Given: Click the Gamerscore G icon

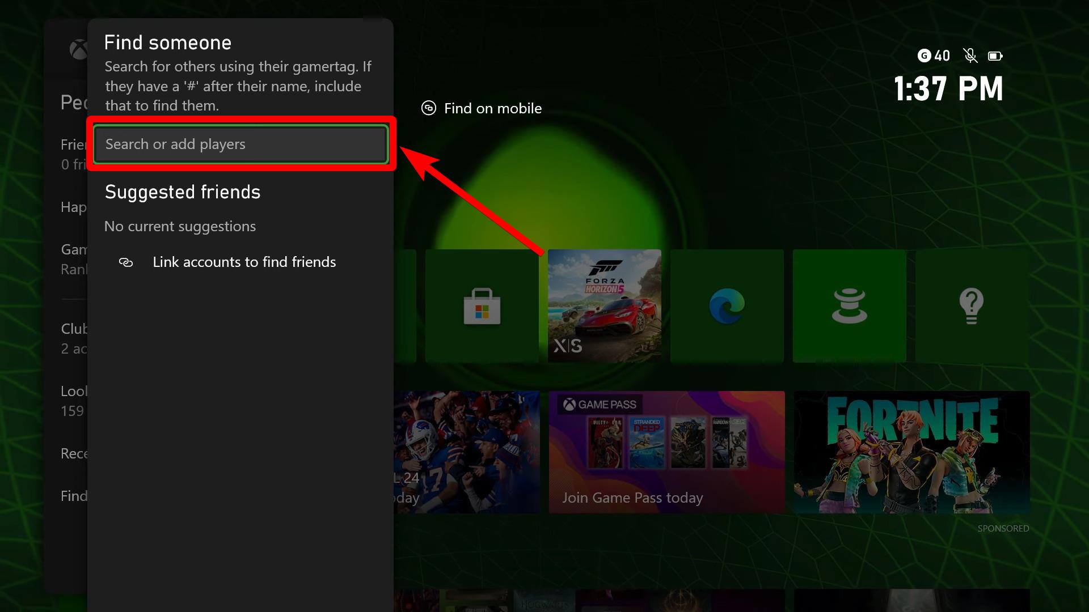Looking at the screenshot, I should [924, 56].
